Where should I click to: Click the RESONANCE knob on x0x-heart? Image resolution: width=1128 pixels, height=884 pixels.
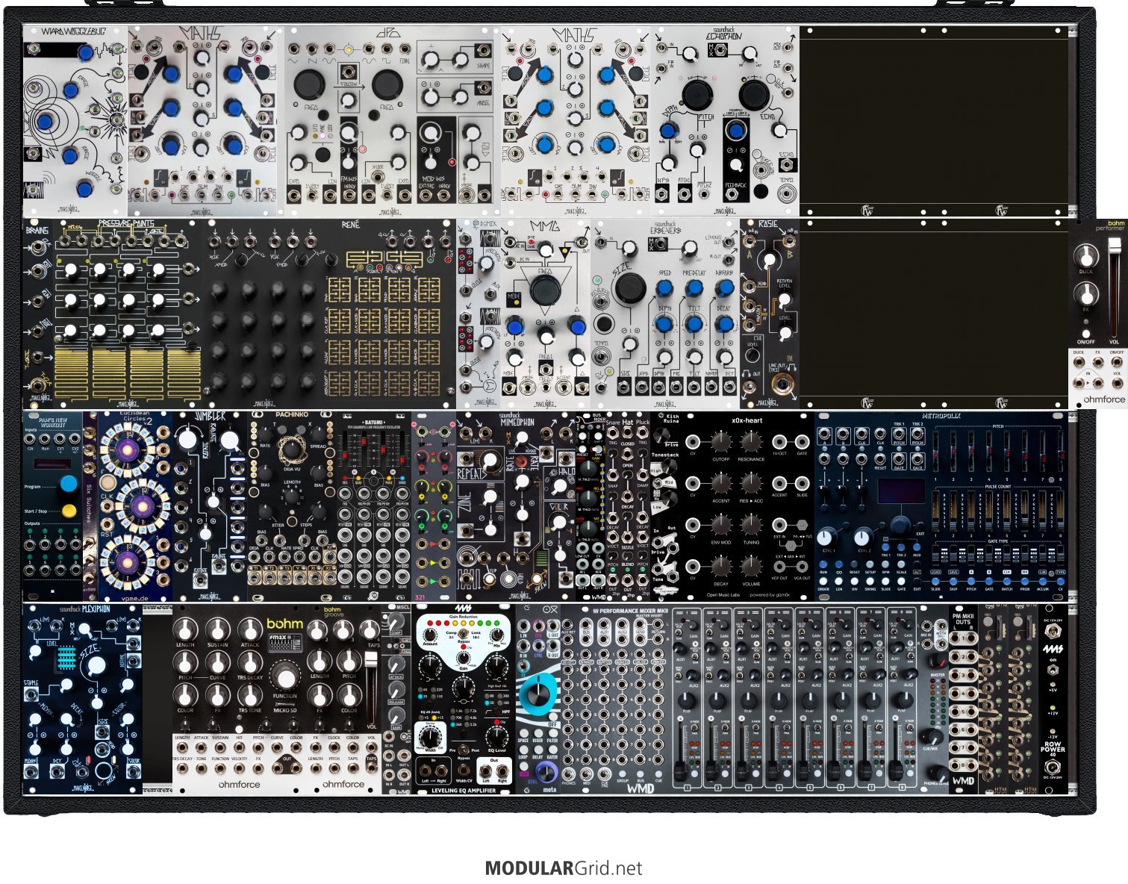[751, 443]
